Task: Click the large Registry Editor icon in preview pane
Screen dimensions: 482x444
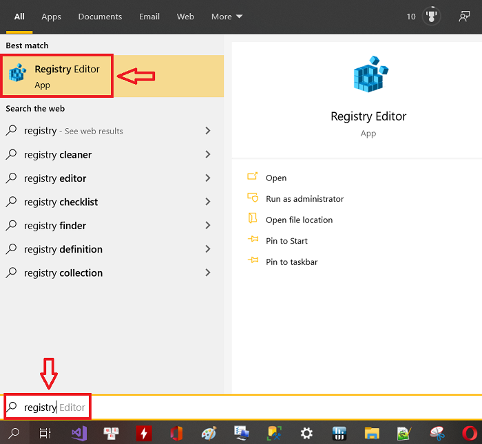Action: point(370,74)
